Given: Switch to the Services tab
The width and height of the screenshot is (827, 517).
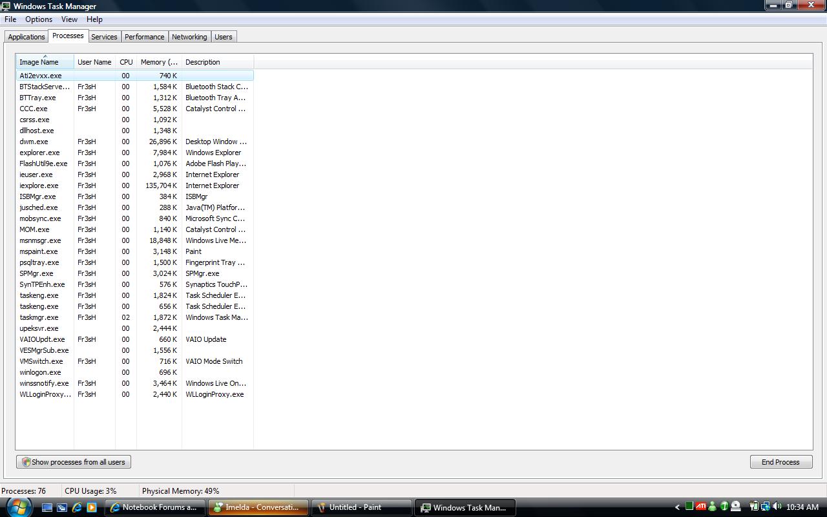Looking at the screenshot, I should (x=104, y=37).
